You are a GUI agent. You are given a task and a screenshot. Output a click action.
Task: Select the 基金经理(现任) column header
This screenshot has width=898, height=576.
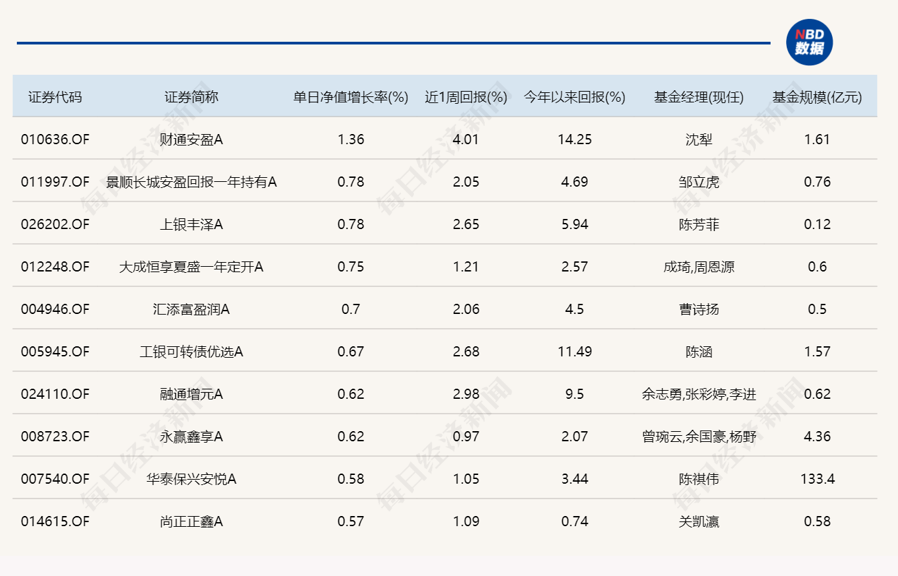coord(698,96)
